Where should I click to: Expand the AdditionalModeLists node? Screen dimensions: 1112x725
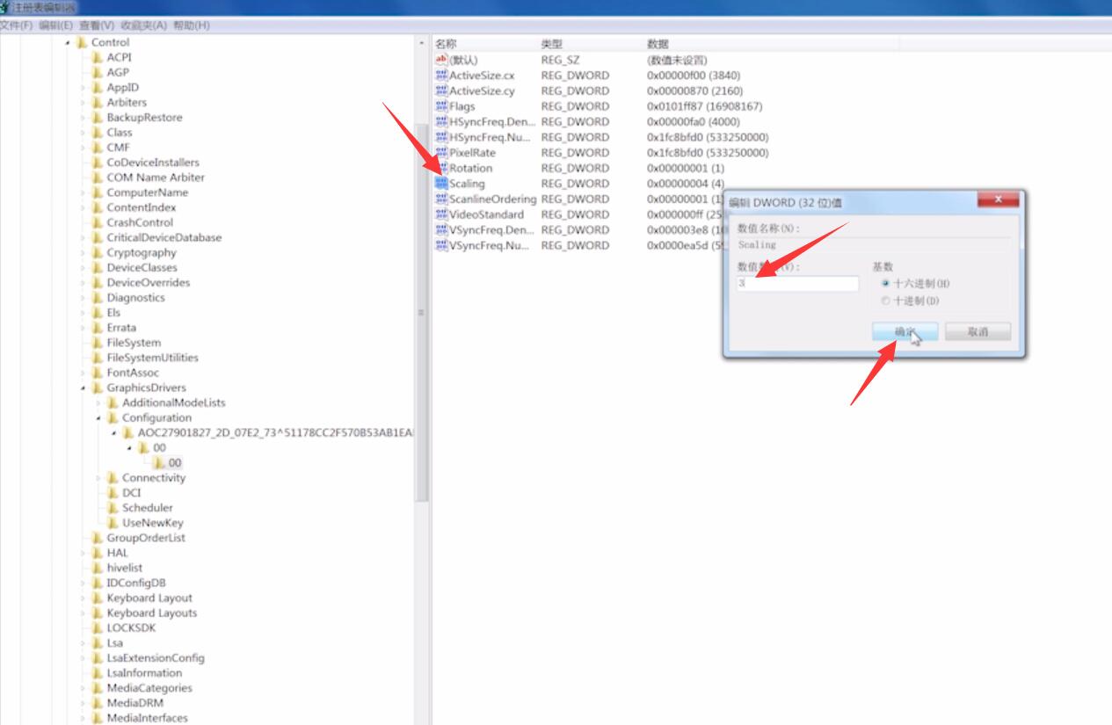(99, 402)
